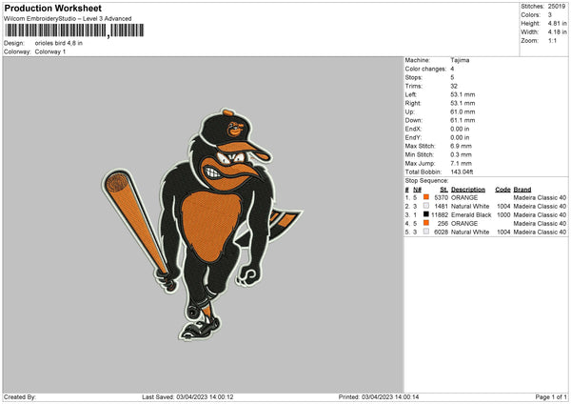Click the 'Code' column header
This screenshot has width=571, height=404.
502,190
